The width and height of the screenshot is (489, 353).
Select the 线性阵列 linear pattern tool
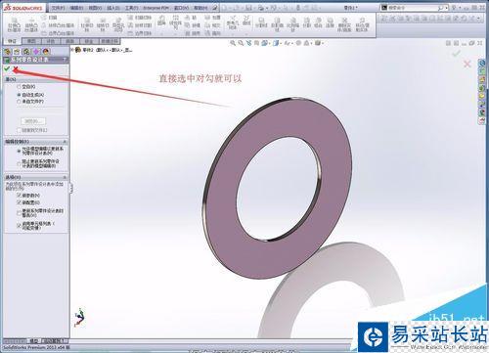point(176,22)
